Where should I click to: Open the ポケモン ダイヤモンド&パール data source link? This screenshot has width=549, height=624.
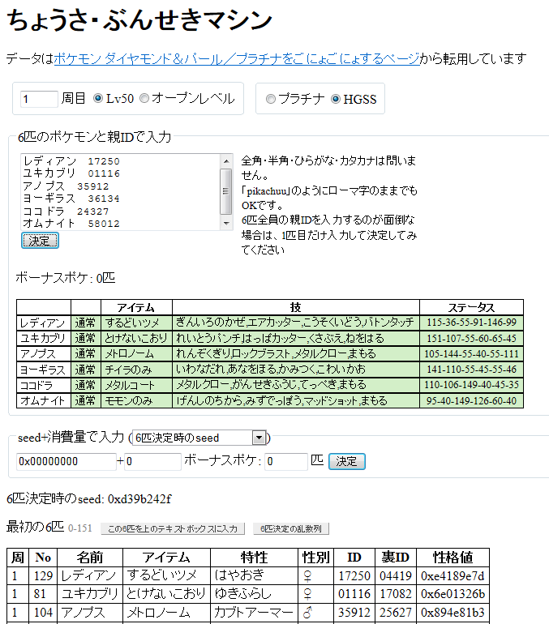(237, 59)
